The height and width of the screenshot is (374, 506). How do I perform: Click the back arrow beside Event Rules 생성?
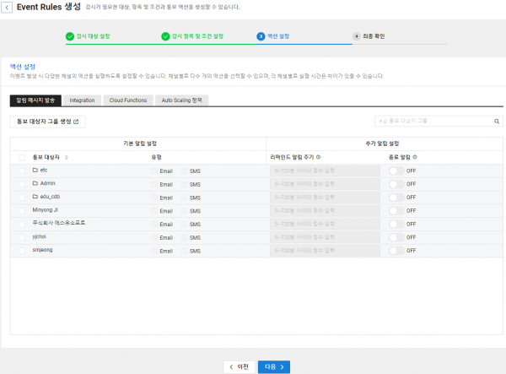click(x=7, y=7)
